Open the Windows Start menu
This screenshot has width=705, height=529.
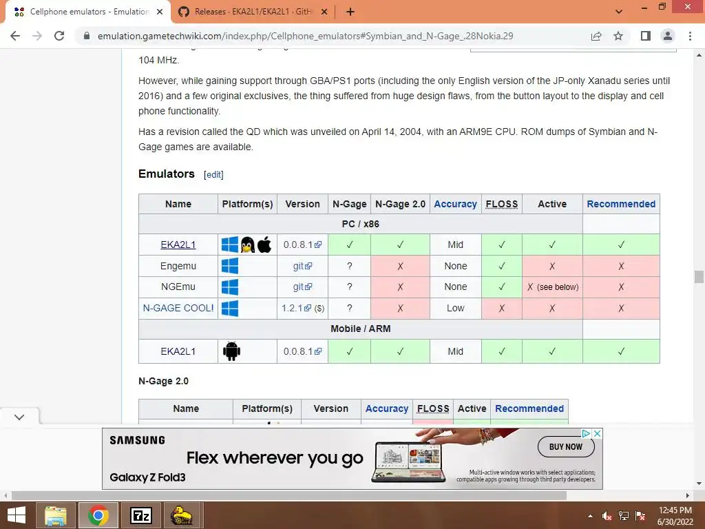17,515
